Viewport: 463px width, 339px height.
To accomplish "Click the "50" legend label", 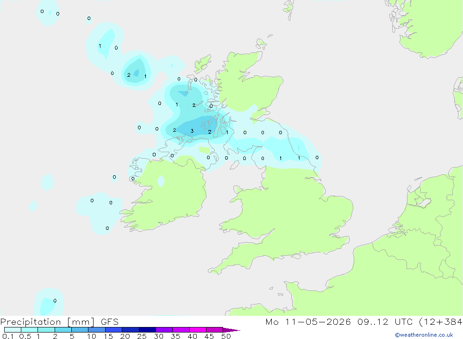I will [226, 336].
